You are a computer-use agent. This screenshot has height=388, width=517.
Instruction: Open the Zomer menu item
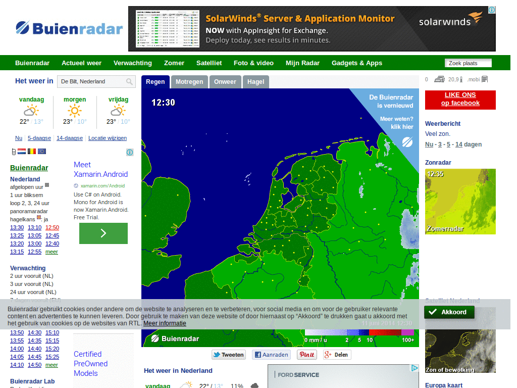pyautogui.click(x=174, y=63)
